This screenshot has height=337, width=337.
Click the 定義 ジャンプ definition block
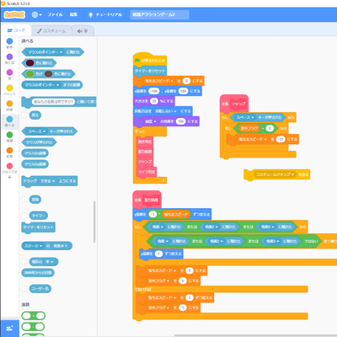(234, 104)
